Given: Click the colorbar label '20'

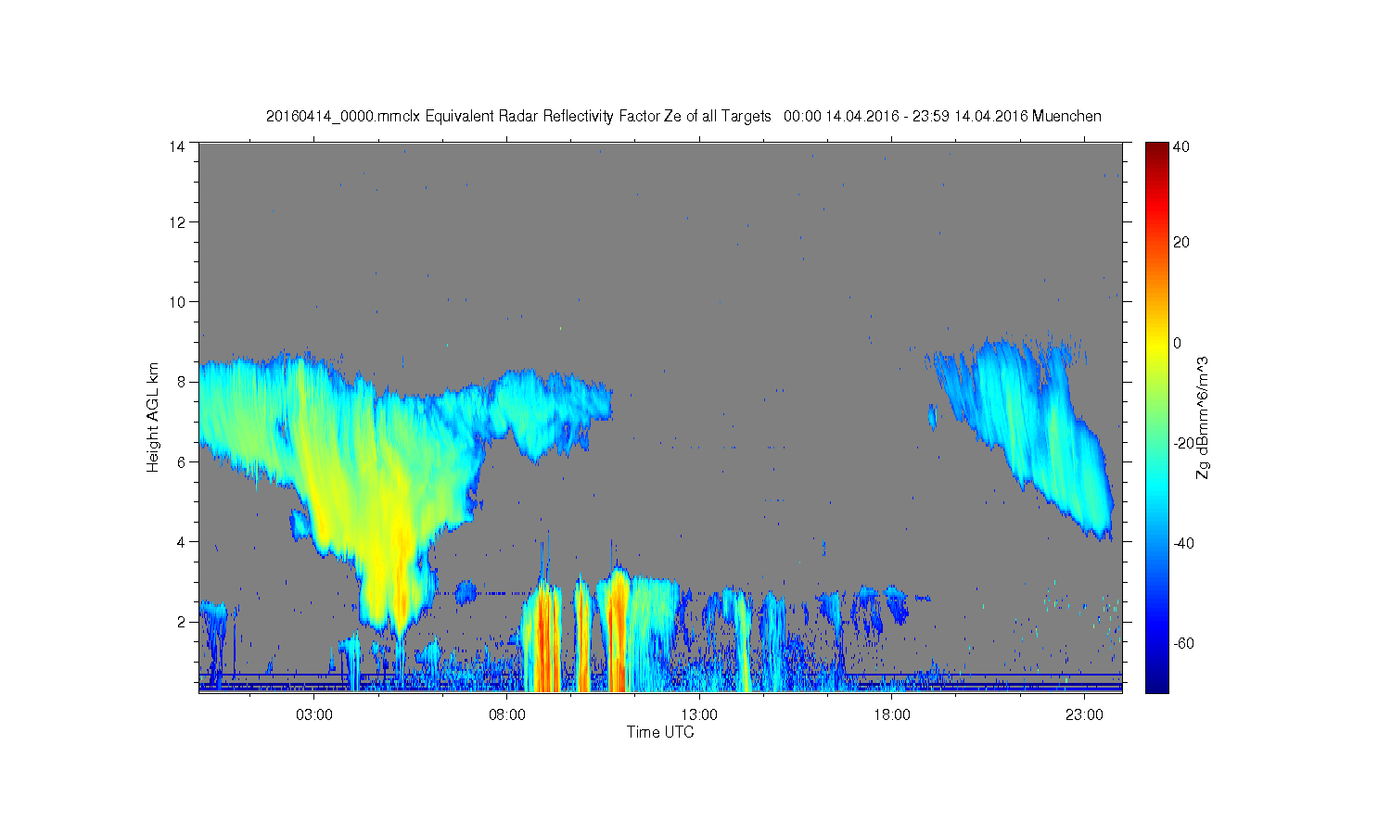Looking at the screenshot, I should click(1180, 243).
